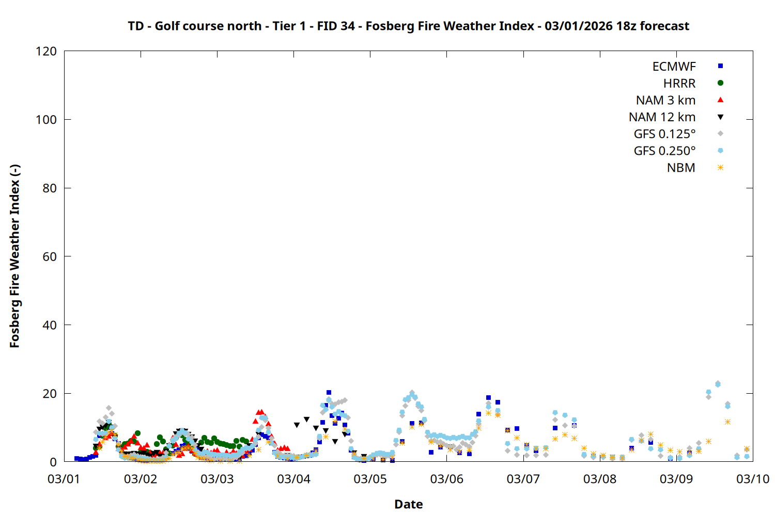775x516 pixels.
Task: Click the 03/05 date tick label
Action: 370,479
